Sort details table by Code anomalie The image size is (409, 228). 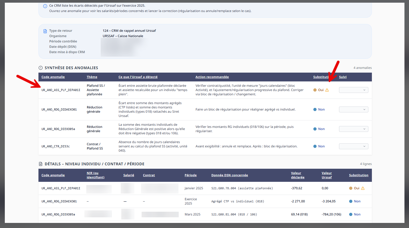[53, 175]
